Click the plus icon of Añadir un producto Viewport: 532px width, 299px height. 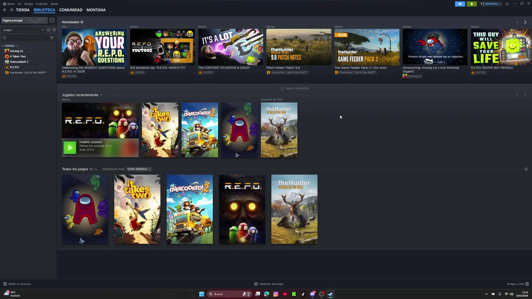[x=5, y=284]
